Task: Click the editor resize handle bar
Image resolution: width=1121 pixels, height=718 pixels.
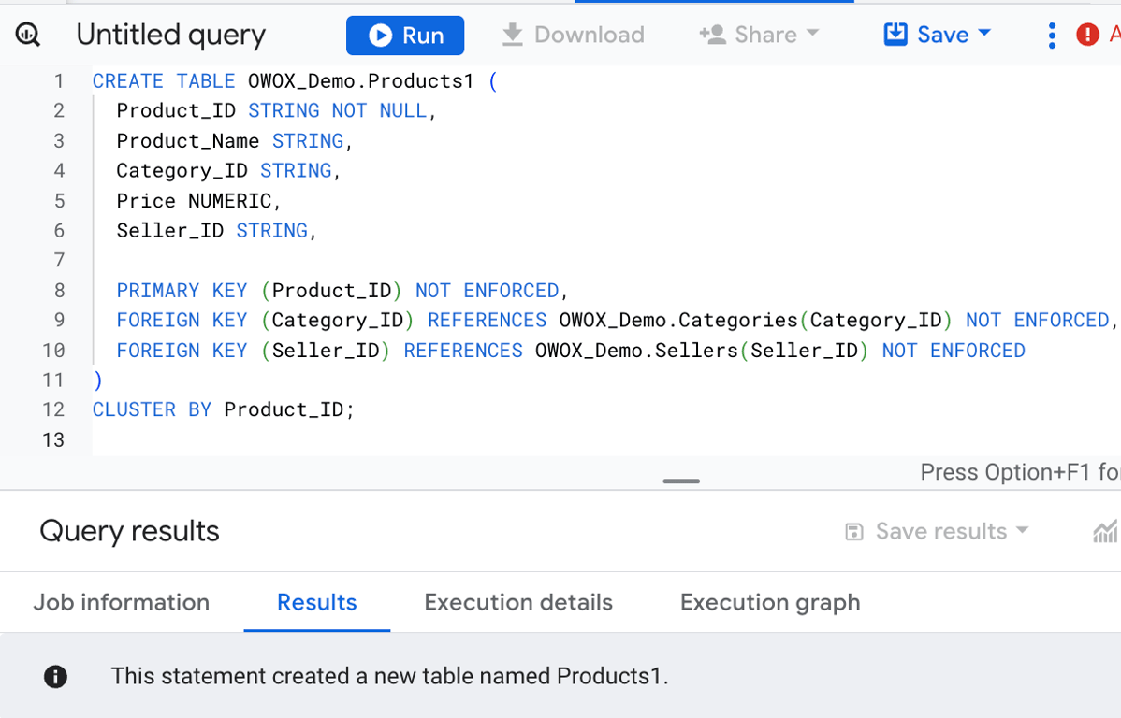Action: pyautogui.click(x=681, y=481)
